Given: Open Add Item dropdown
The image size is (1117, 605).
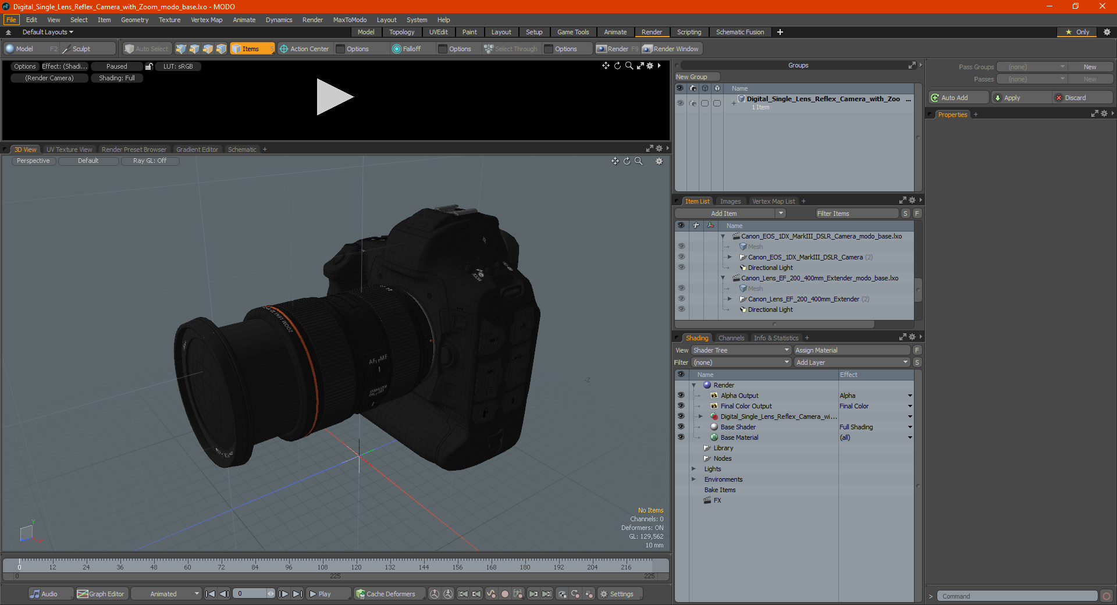Looking at the screenshot, I should [731, 213].
